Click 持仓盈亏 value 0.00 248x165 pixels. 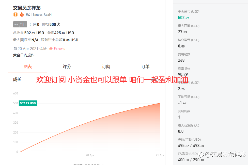pos(181,46)
